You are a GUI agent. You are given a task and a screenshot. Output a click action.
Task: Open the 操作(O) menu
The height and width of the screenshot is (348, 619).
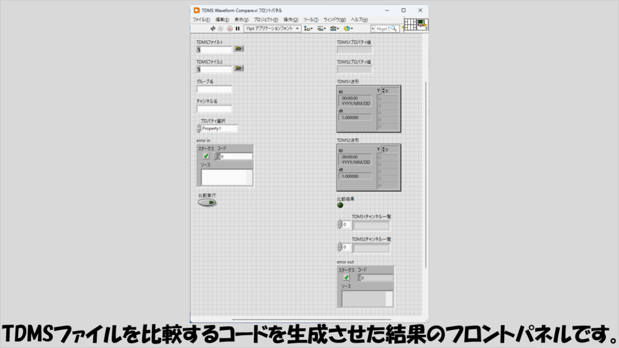coord(291,20)
